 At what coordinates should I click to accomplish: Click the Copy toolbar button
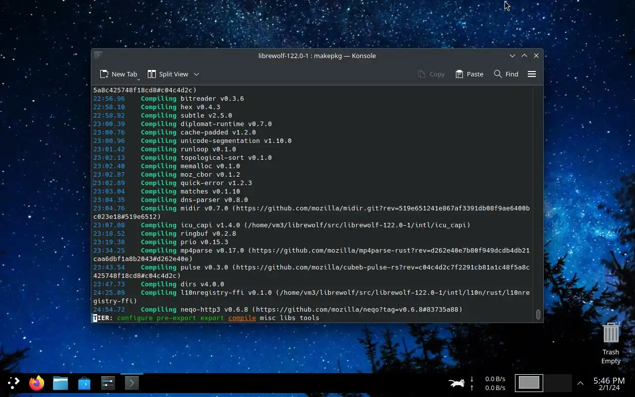pos(431,74)
